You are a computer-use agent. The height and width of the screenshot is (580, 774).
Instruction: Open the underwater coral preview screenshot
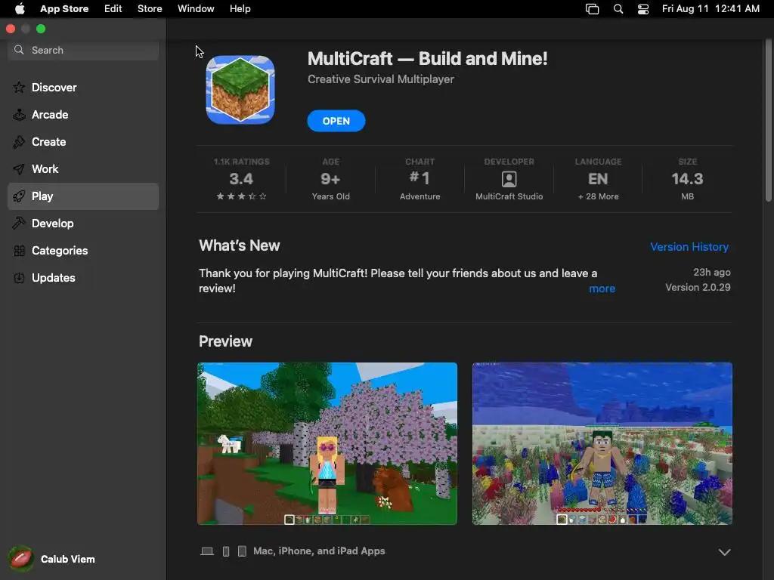tap(602, 443)
